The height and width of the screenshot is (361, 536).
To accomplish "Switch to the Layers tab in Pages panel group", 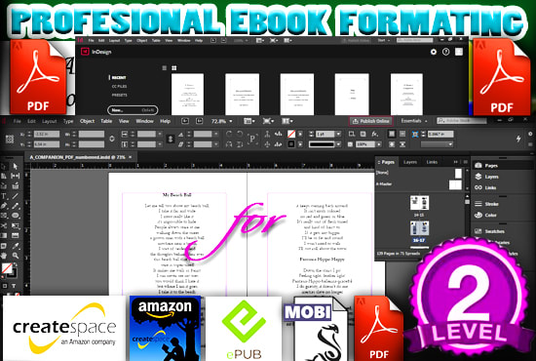I will (410, 162).
